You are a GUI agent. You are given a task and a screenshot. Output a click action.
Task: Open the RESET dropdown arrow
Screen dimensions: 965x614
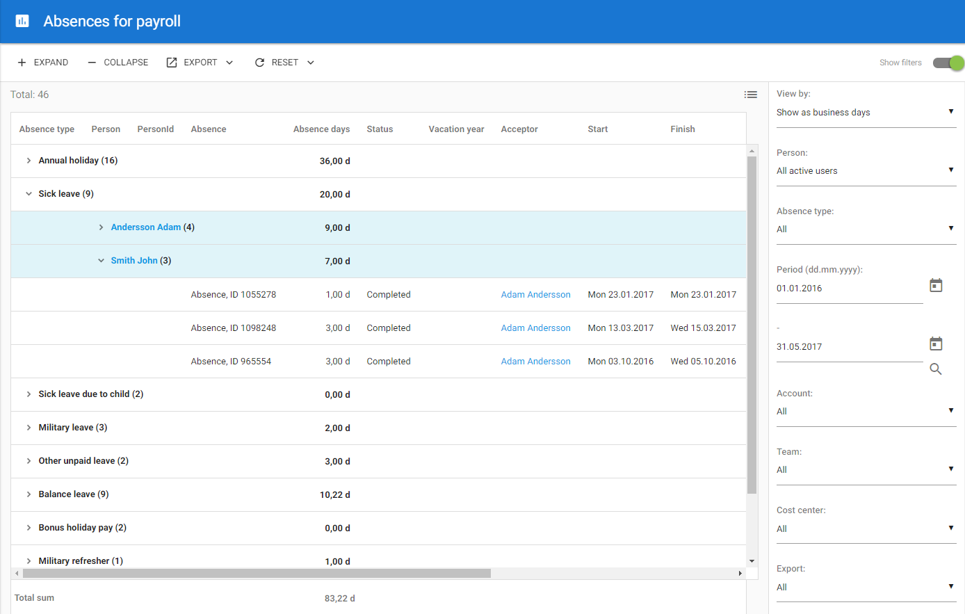click(x=311, y=63)
